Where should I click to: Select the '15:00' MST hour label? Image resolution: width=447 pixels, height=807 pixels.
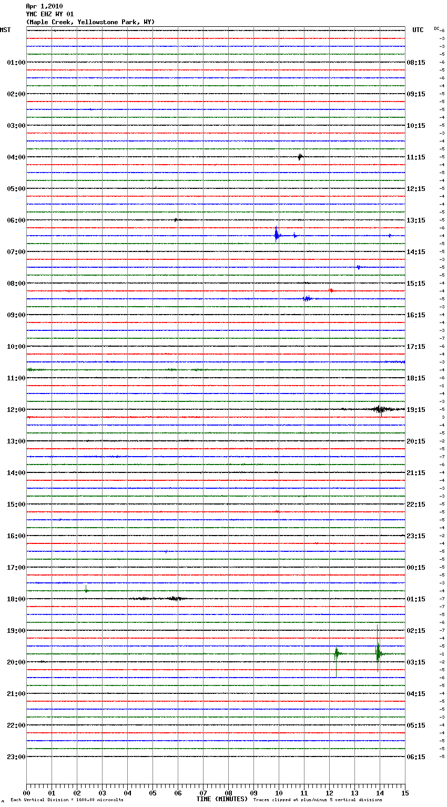16,505
